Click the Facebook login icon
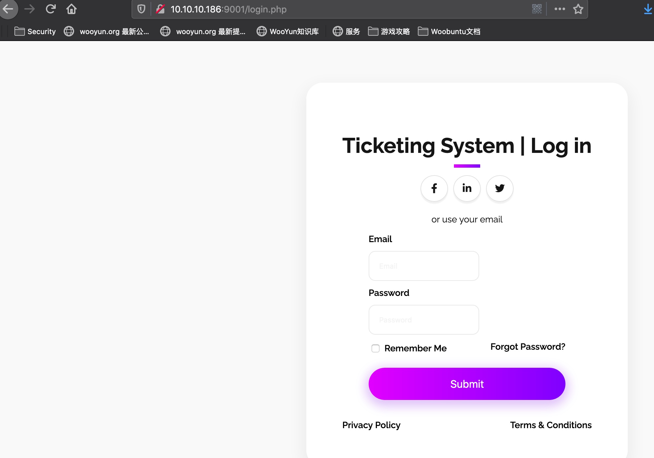This screenshot has height=458, width=654. 434,188
